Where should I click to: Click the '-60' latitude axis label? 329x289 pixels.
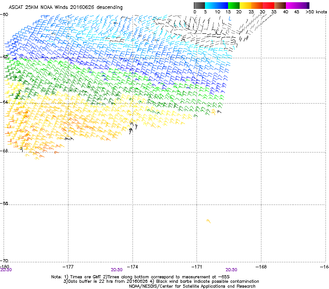(4, 15)
